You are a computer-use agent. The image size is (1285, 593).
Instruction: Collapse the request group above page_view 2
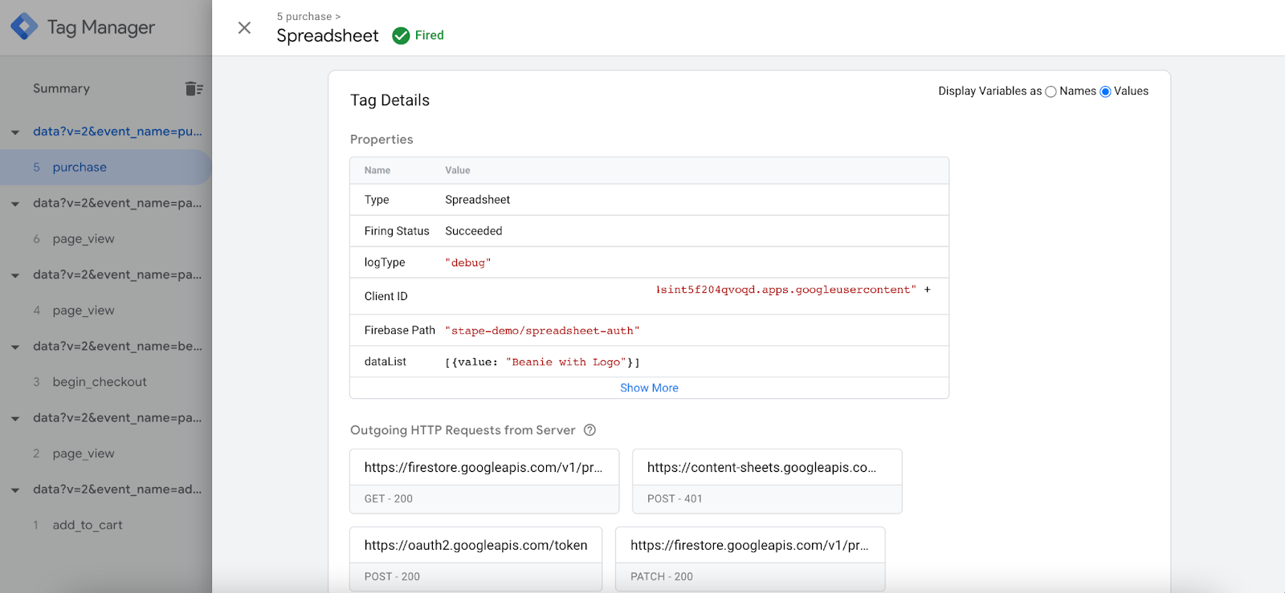pyautogui.click(x=15, y=419)
